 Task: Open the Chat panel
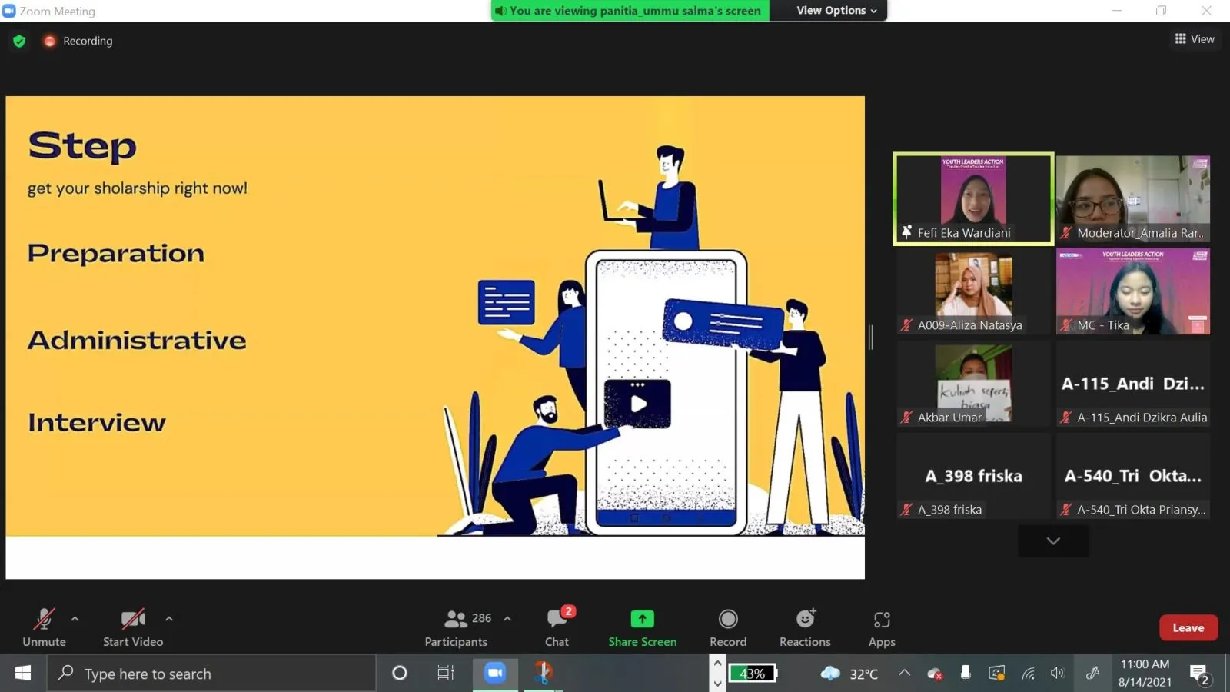(557, 627)
